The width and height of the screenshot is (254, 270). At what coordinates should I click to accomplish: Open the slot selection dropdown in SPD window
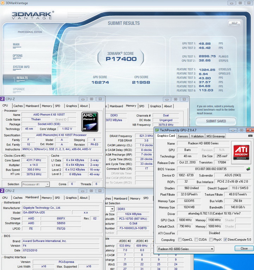(x=112, y=209)
